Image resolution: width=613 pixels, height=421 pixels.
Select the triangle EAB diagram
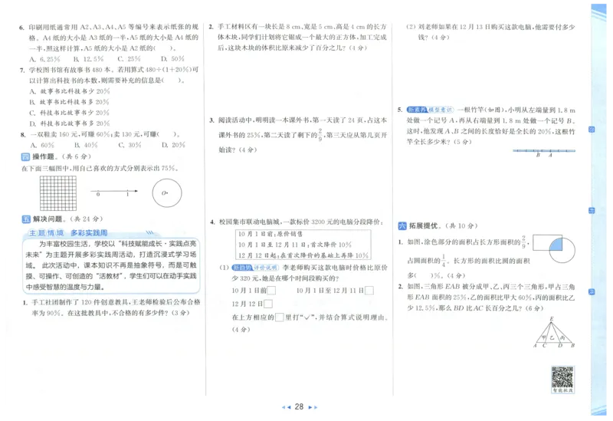point(554,332)
